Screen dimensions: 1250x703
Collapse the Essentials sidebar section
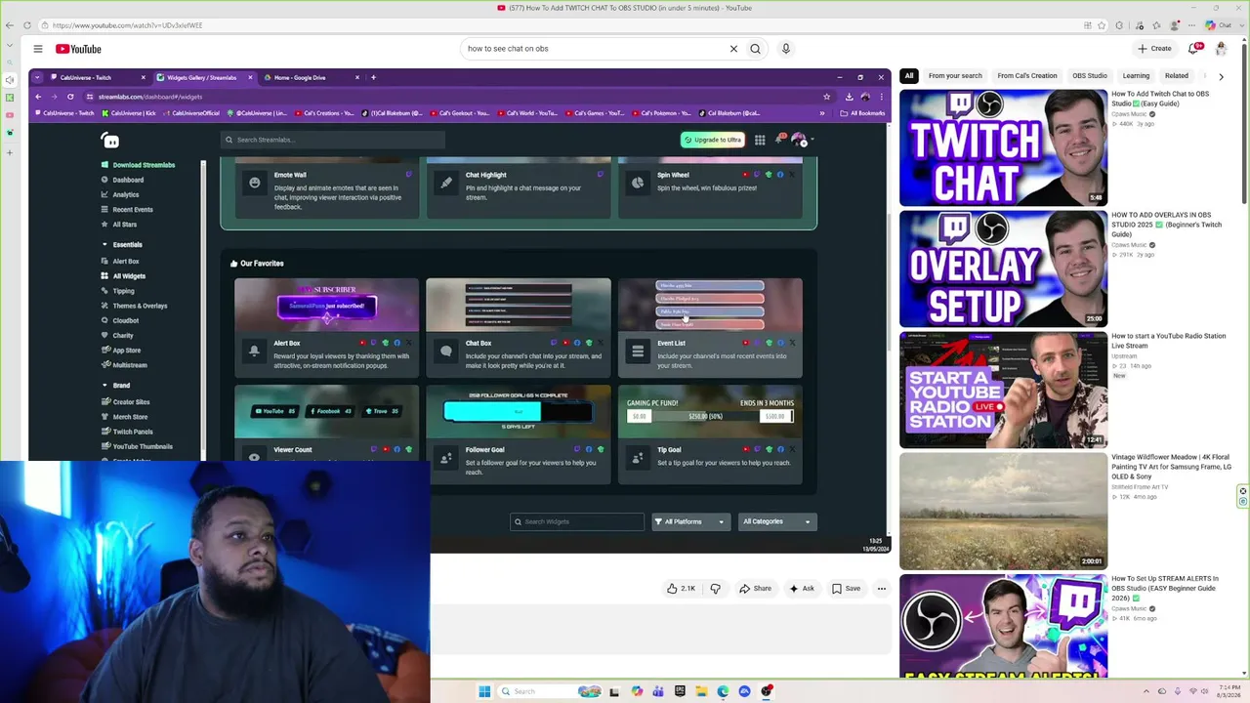click(x=104, y=244)
